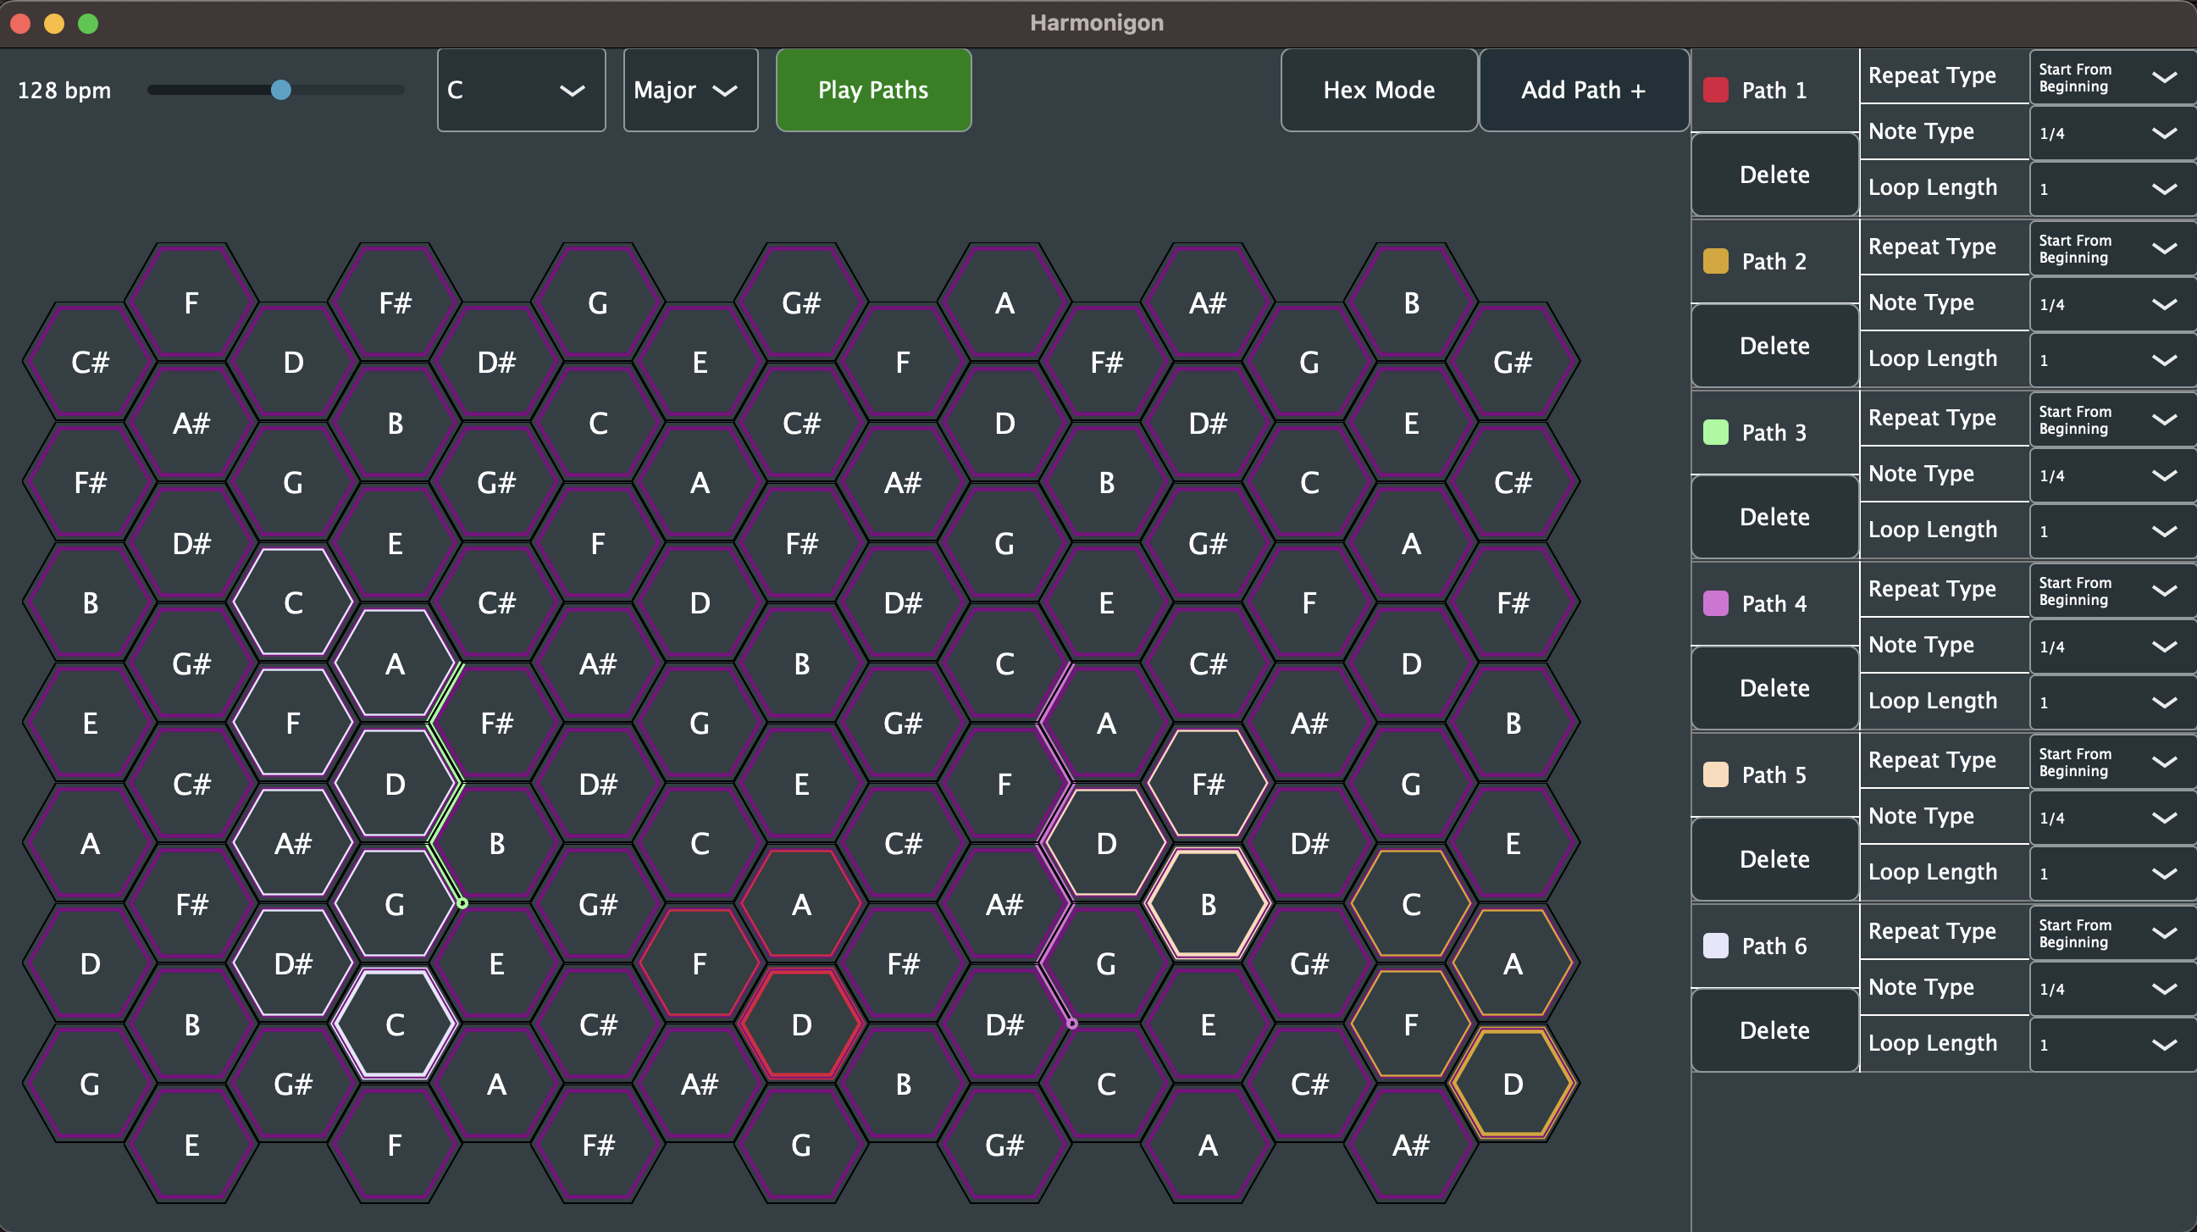The width and height of the screenshot is (2197, 1232).
Task: Select the red-outlined D hexagon tile
Action: click(x=800, y=1024)
